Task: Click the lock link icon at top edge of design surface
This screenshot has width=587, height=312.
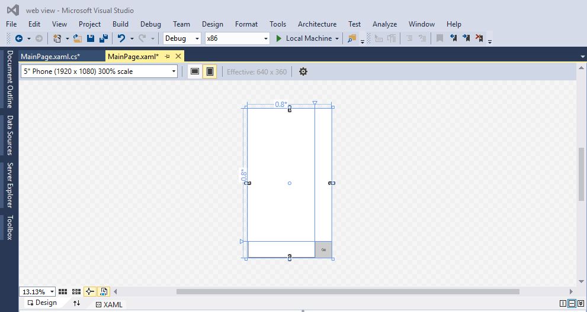Action: 290,109
